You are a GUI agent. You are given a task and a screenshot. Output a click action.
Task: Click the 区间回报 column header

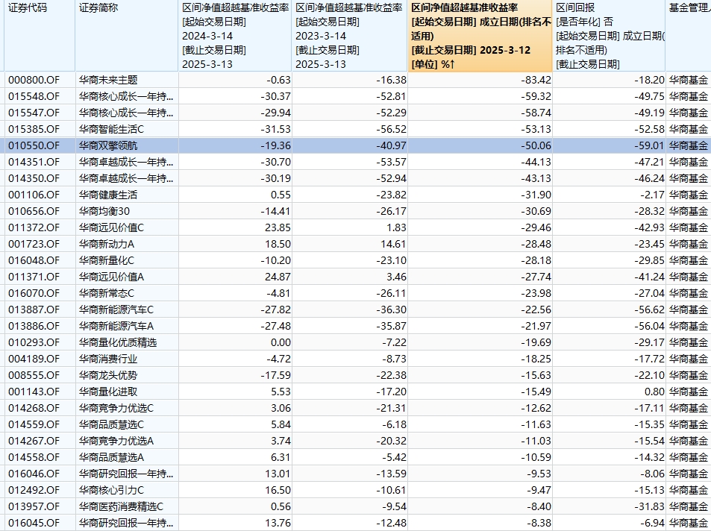[609, 36]
